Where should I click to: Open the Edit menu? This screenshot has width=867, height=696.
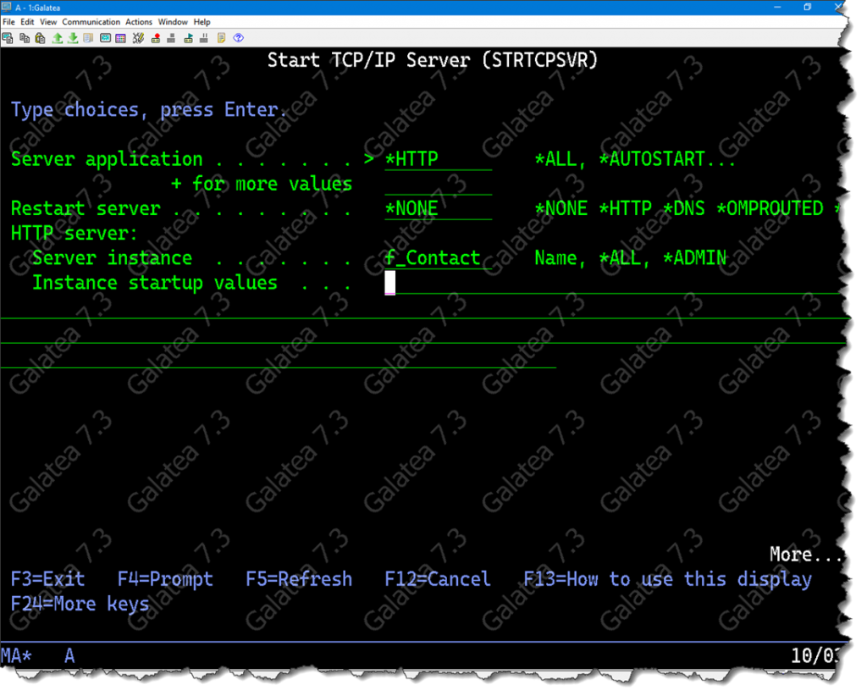(28, 21)
